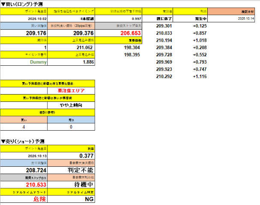
Task: Select the 0.997 value cell
Action: [x=118, y=18]
